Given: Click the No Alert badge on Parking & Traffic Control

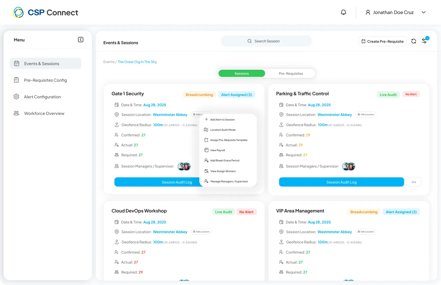Looking at the screenshot, I should [x=411, y=94].
